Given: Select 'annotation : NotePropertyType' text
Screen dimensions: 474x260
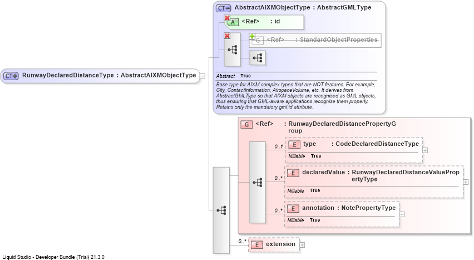Looking at the screenshot, I should pos(349,208).
